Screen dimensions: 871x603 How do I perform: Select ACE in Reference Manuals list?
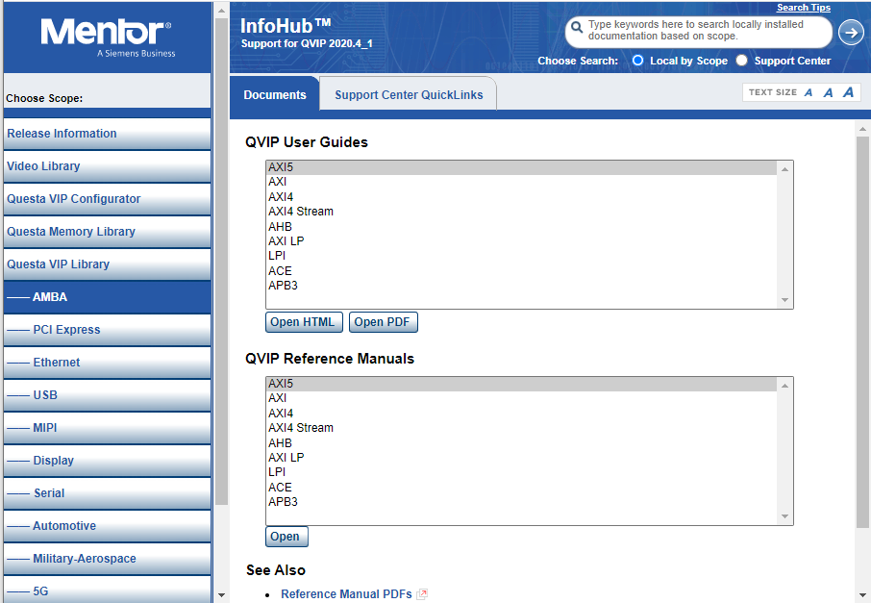click(522, 488)
